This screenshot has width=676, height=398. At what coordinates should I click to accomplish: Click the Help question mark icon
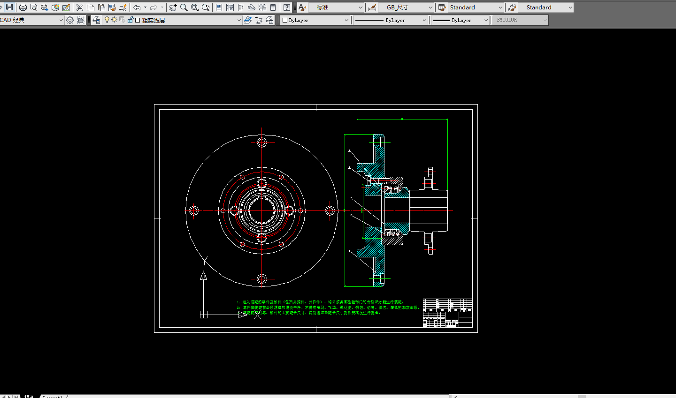coord(287,8)
